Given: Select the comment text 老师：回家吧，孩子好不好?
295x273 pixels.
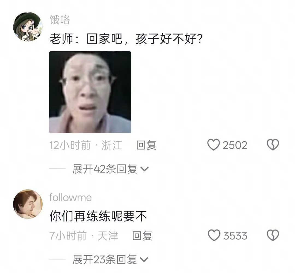Looking at the screenshot, I should point(126,39).
